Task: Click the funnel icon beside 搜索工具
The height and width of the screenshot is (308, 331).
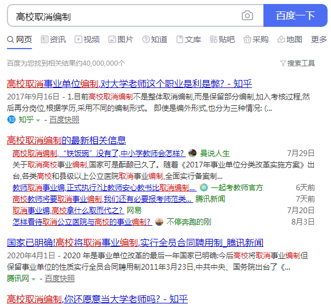Action: pyautogui.click(x=283, y=63)
